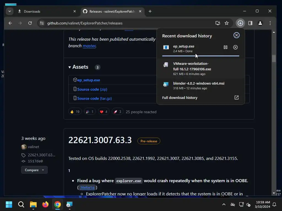The height and width of the screenshot is (211, 282).
Task: Click the Pre-release label
Action: [x=149, y=141]
